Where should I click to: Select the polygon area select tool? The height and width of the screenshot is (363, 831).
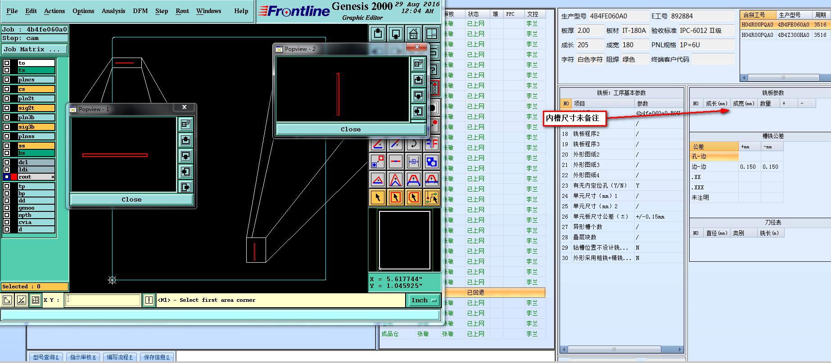click(x=414, y=197)
